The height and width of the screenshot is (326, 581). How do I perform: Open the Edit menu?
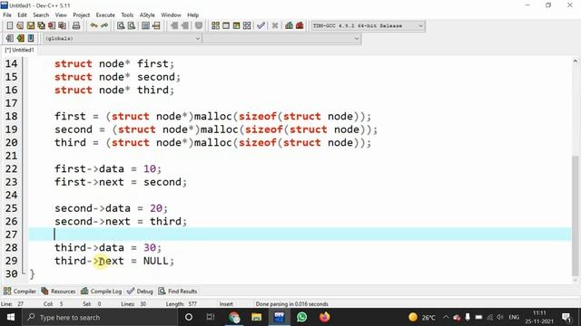[22, 14]
